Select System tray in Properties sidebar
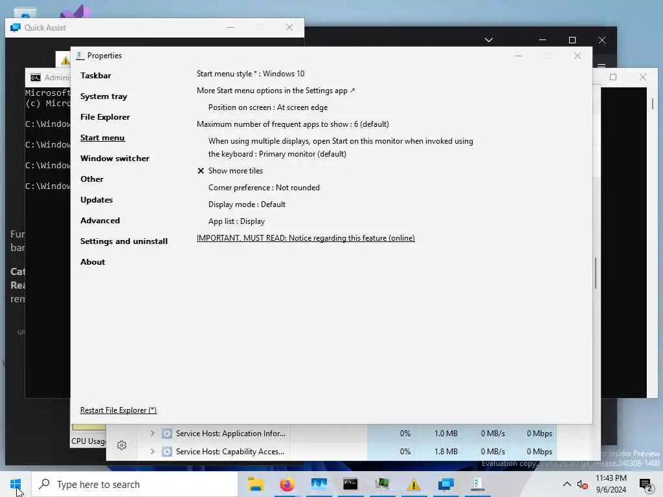Screen dimensions: 663x497 (104, 96)
